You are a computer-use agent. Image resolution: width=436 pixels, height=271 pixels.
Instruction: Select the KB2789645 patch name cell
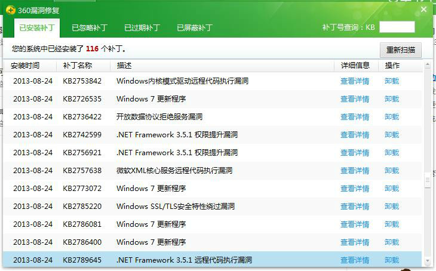click(x=82, y=260)
